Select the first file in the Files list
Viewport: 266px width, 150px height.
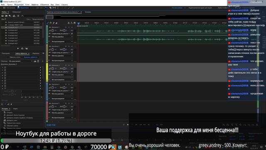tap(16, 22)
